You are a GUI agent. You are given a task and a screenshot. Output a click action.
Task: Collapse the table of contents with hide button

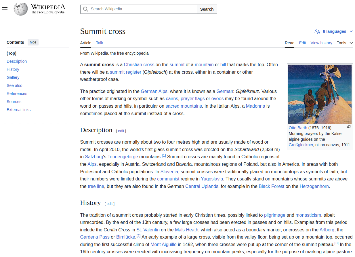(33, 42)
